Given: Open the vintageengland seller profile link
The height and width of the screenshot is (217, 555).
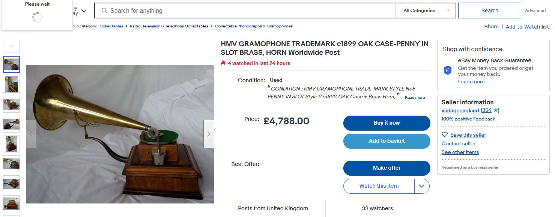Looking at the screenshot, I should [460, 110].
